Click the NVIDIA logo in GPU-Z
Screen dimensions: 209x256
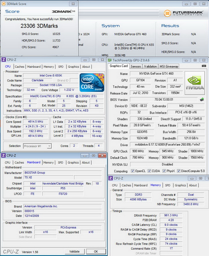click(195, 83)
